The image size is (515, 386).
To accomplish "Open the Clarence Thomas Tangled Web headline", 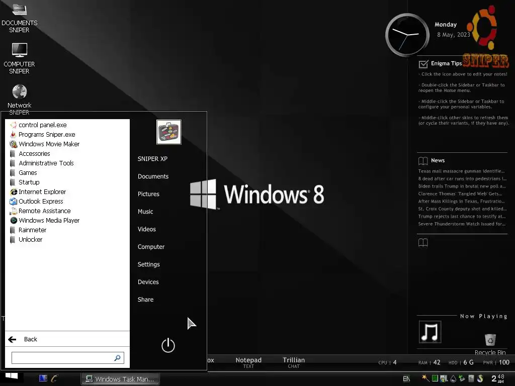I will click(x=460, y=194).
